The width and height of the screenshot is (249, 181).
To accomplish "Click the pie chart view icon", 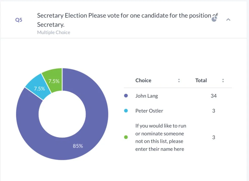I will [214, 19].
